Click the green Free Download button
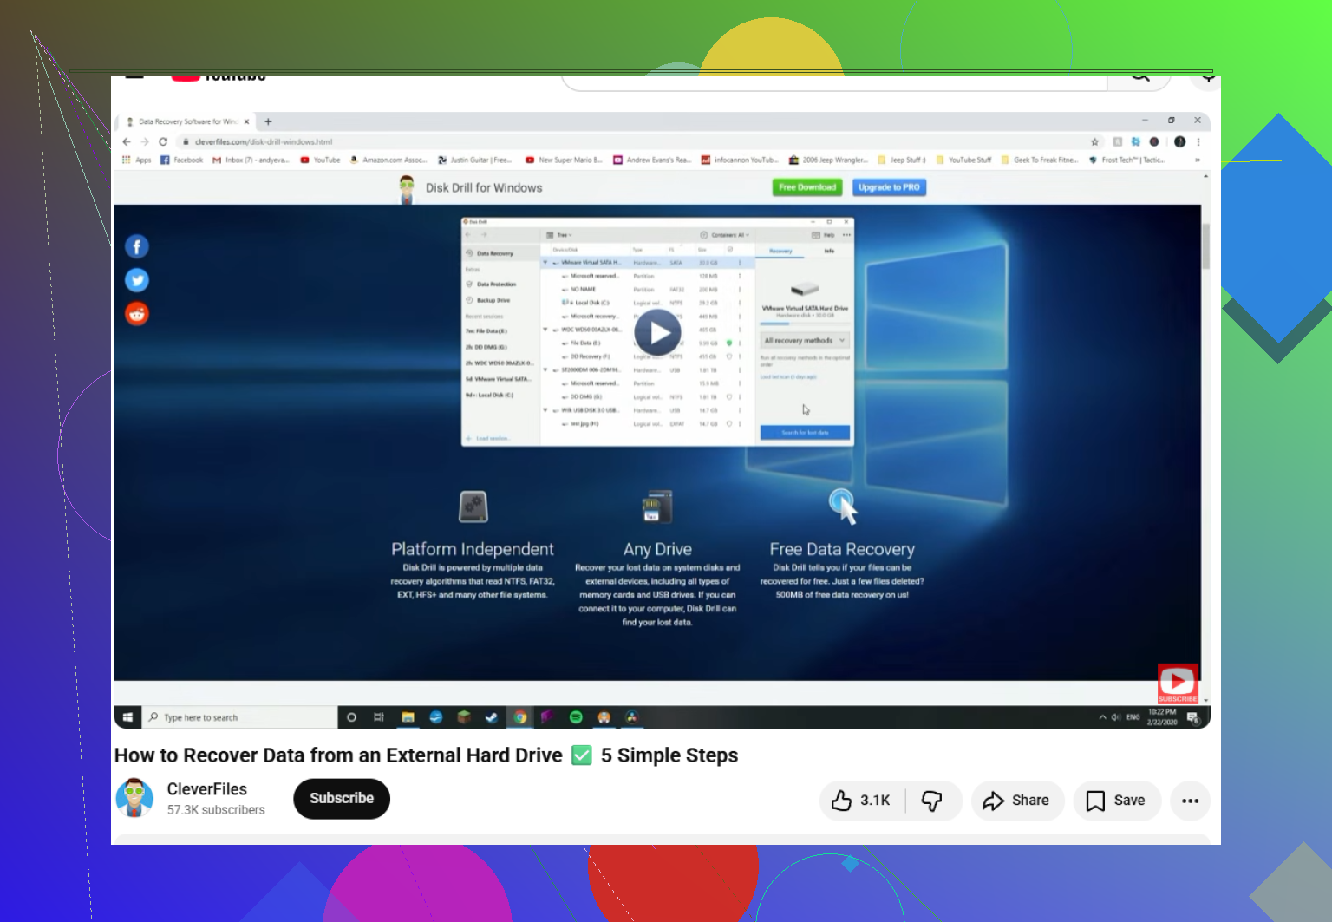The image size is (1332, 922). pyautogui.click(x=807, y=187)
